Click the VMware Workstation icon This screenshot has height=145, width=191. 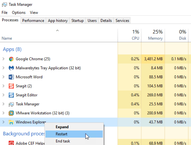[11, 113]
